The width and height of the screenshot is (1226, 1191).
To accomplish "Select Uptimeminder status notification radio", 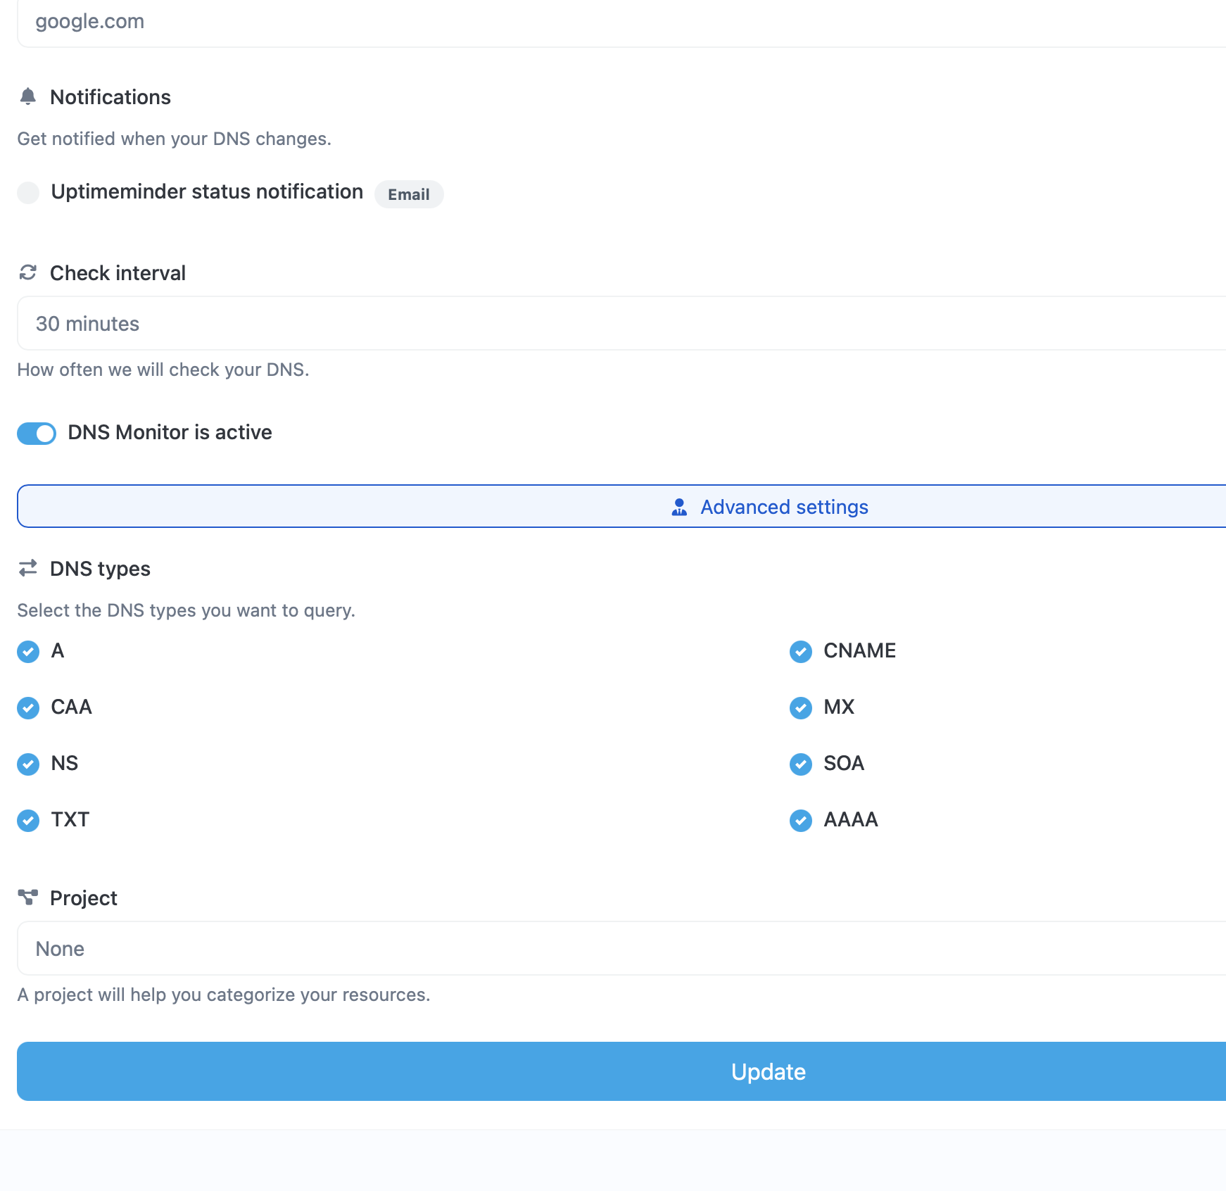I will (x=28, y=192).
